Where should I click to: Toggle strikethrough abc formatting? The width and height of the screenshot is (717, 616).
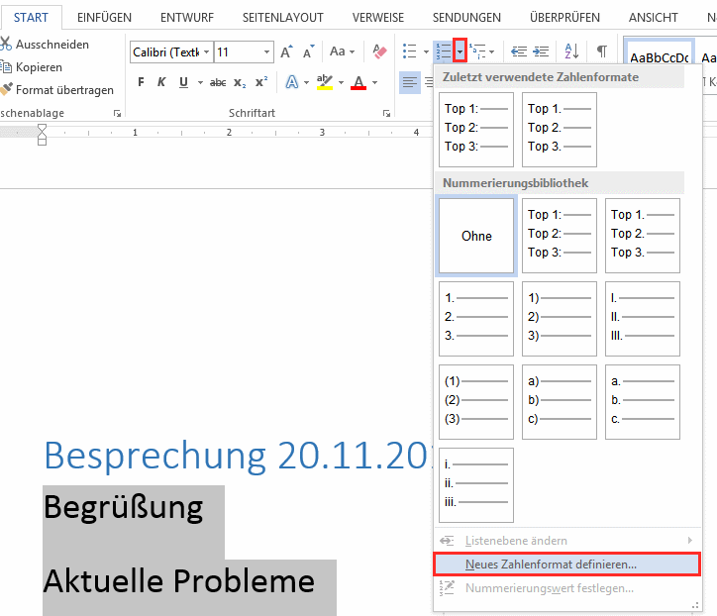(x=218, y=83)
